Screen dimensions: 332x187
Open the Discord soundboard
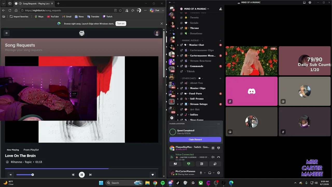(215, 164)
